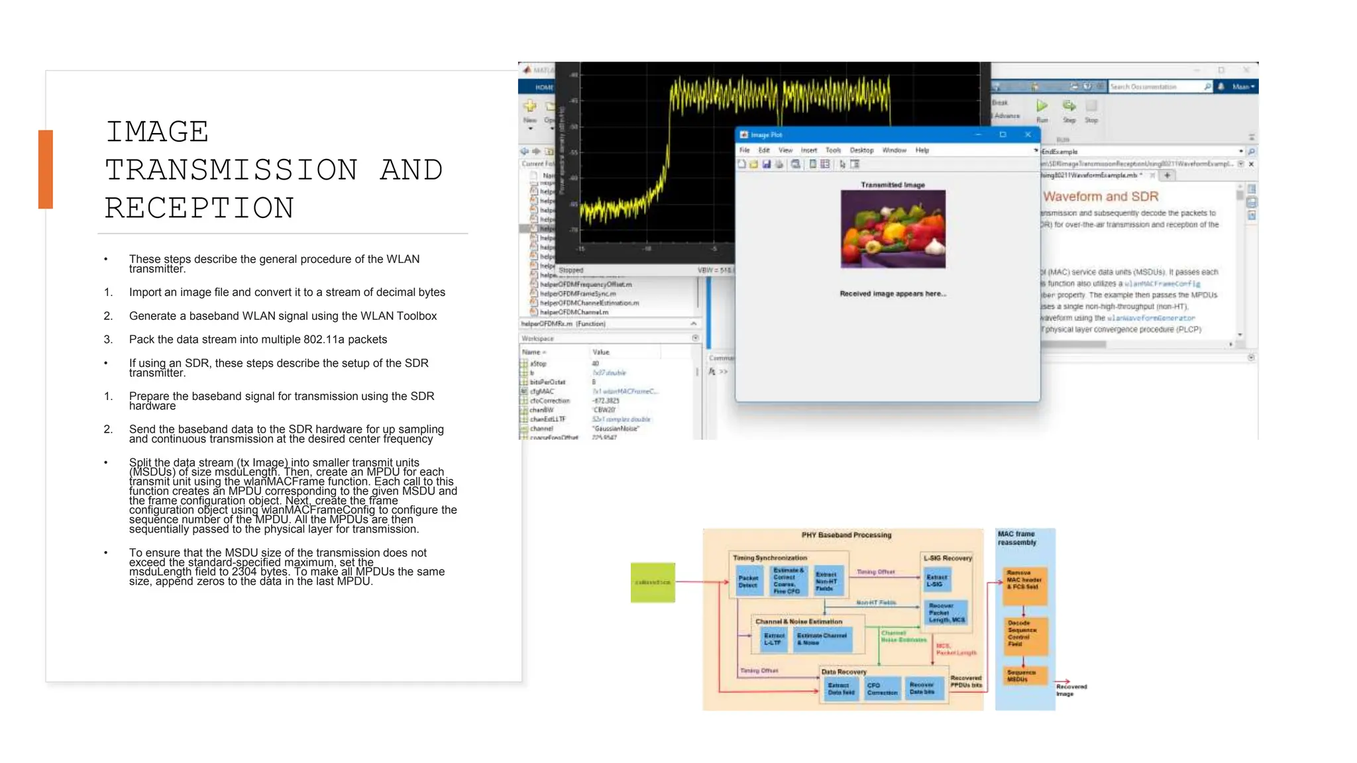Click the add new tab plus in Live Editor
The height and width of the screenshot is (763, 1357).
click(1167, 176)
